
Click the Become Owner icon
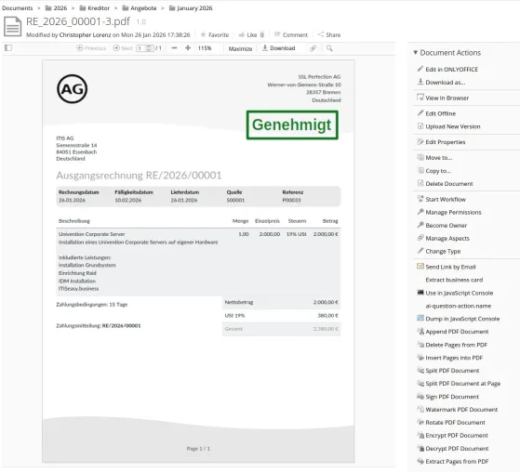coord(420,225)
